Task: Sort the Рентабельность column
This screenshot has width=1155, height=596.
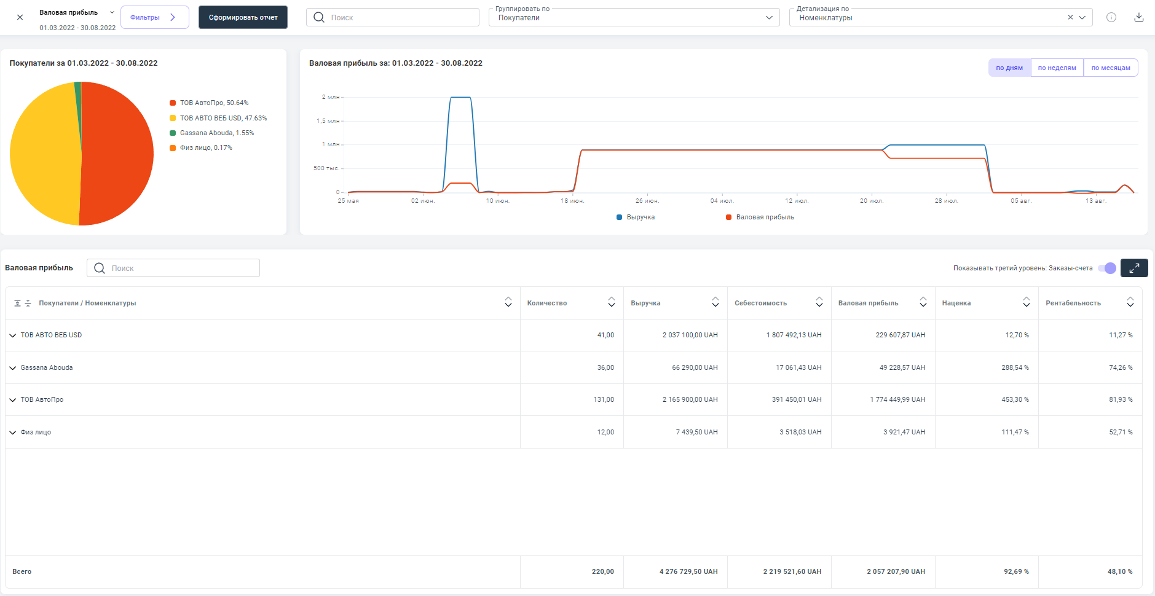Action: [x=1130, y=302]
